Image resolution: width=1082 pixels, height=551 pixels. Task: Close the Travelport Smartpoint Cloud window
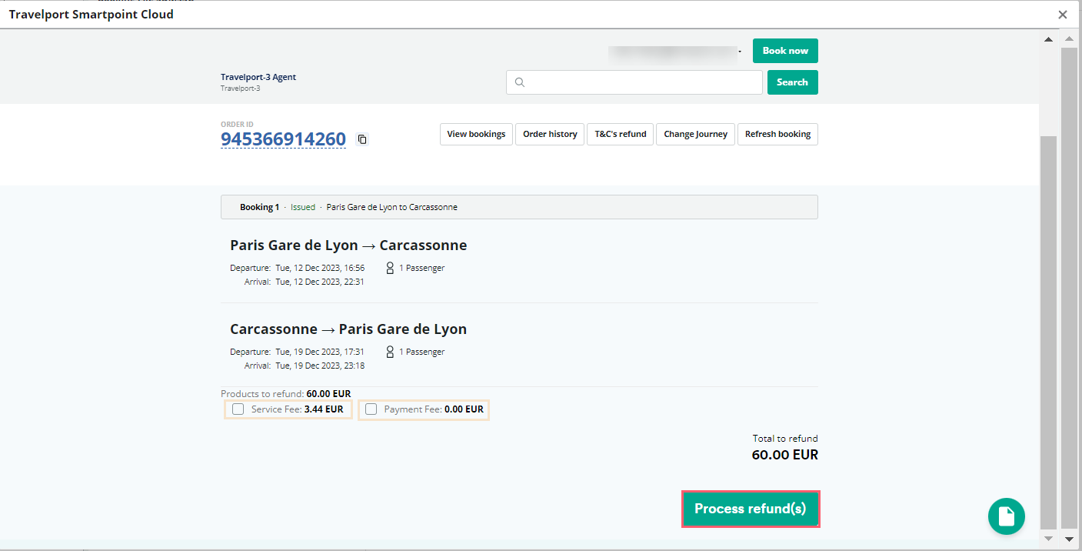(1063, 15)
